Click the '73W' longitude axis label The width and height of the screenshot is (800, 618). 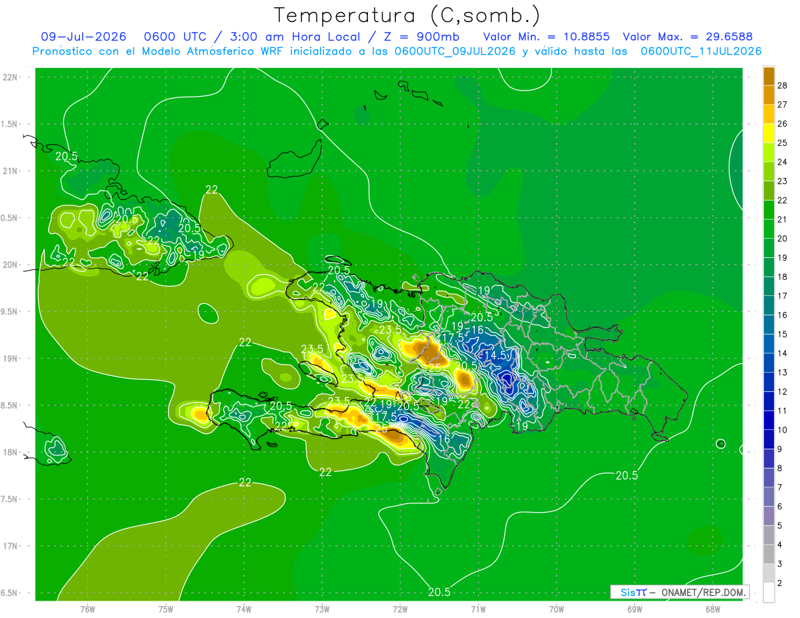click(x=322, y=609)
